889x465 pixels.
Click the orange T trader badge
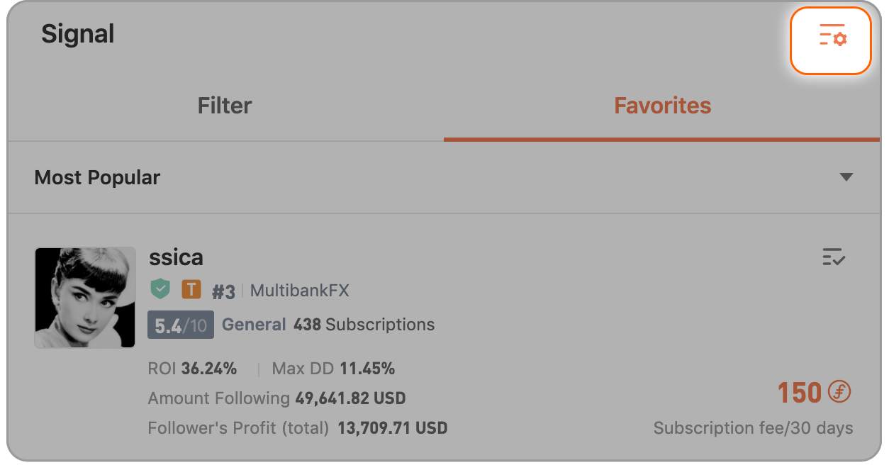tap(191, 289)
